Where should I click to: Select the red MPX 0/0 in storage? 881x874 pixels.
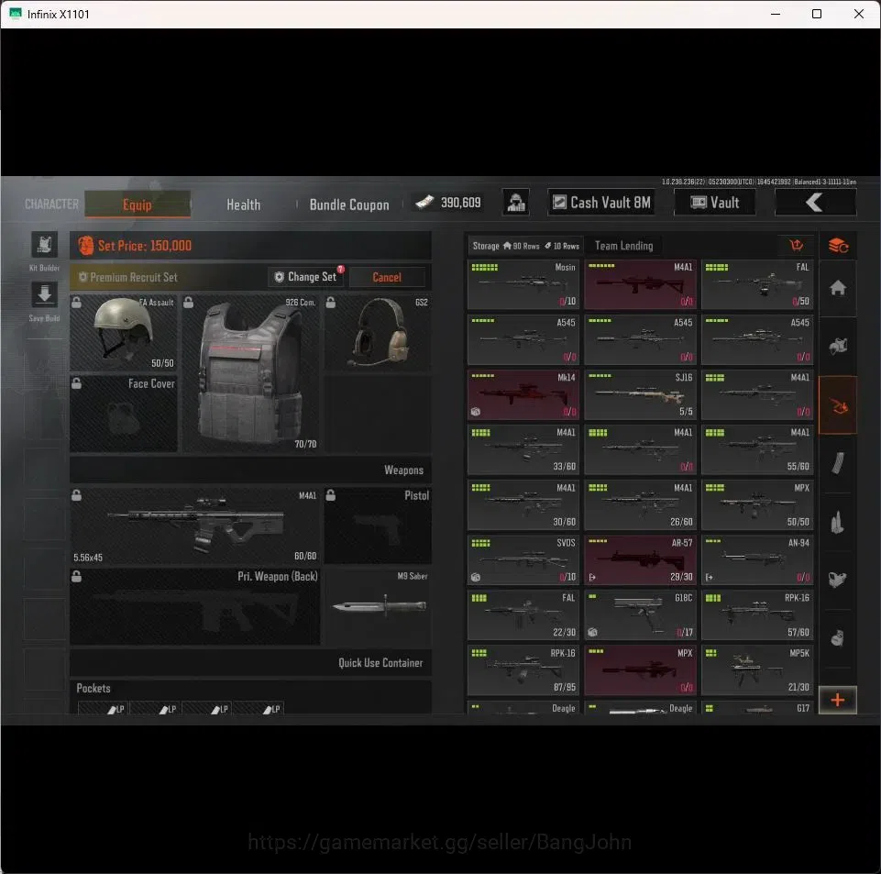pyautogui.click(x=640, y=670)
